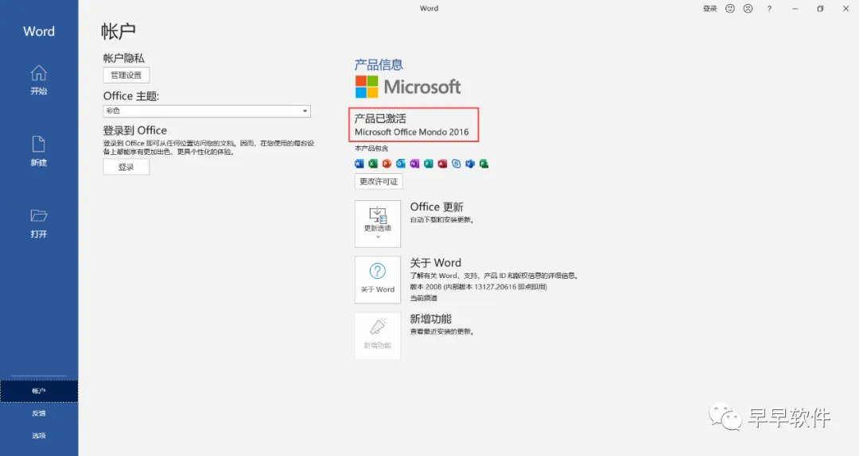Select 帐户 in the left sidebar
This screenshot has width=859, height=456.
click(x=39, y=391)
